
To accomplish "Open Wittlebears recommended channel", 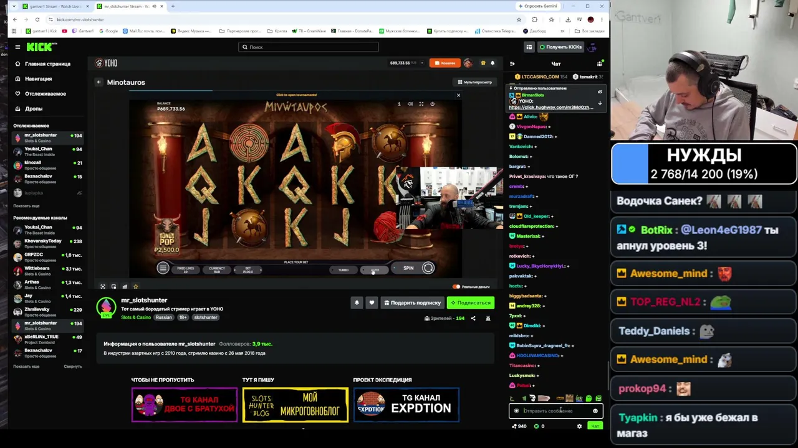I will (x=47, y=271).
